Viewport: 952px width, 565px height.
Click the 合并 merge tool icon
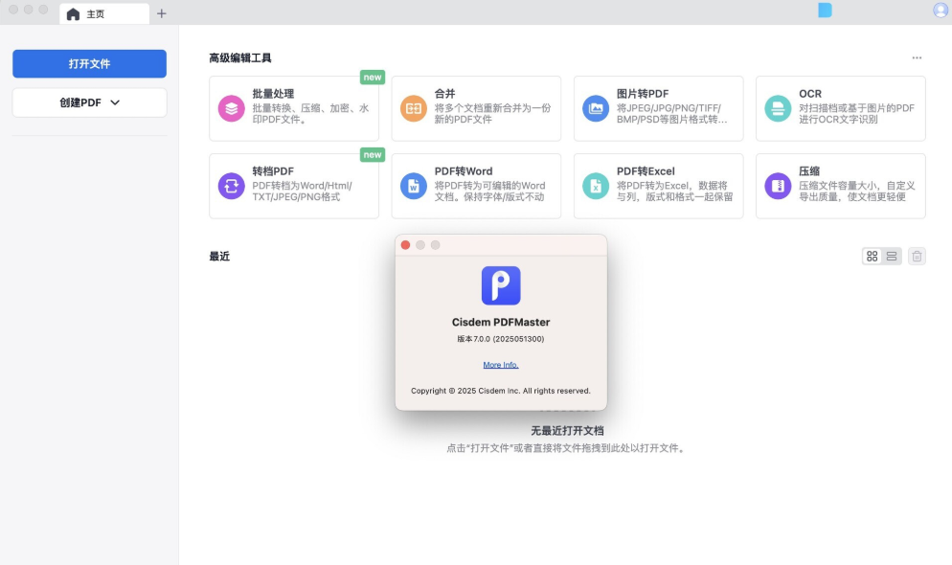[414, 108]
